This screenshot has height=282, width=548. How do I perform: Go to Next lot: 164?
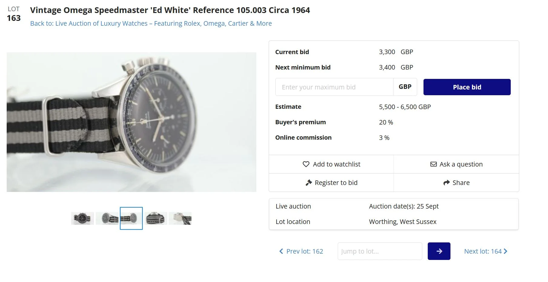(483, 251)
